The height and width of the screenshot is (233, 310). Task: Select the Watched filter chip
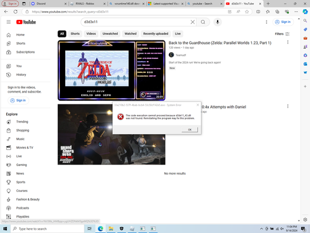coord(130,34)
